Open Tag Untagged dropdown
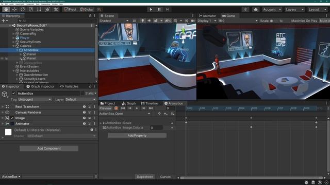 coord(35,99)
